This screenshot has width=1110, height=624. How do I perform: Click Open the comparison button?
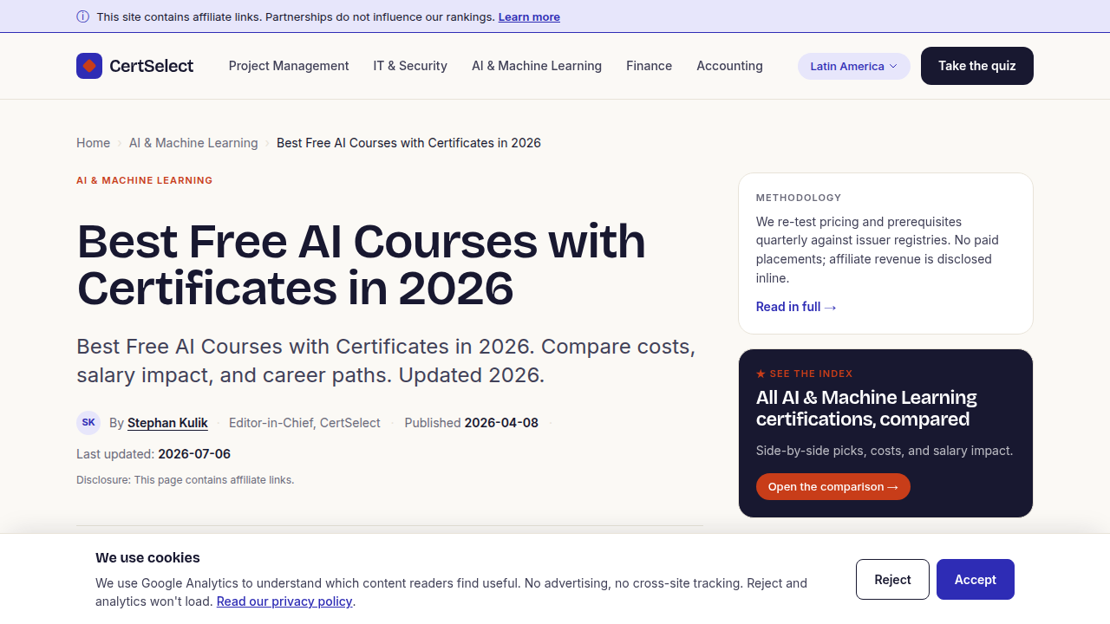[833, 486]
